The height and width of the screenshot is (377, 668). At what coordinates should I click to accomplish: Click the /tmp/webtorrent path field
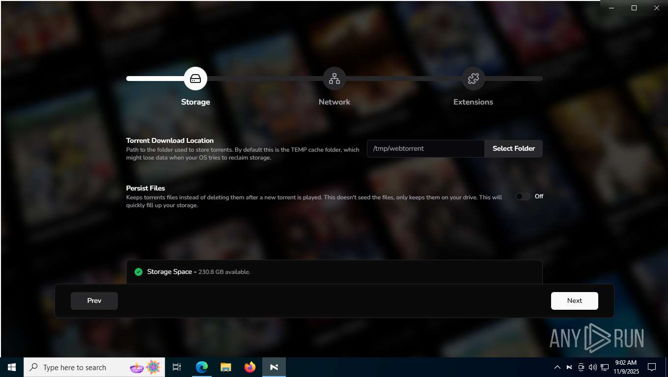[426, 148]
